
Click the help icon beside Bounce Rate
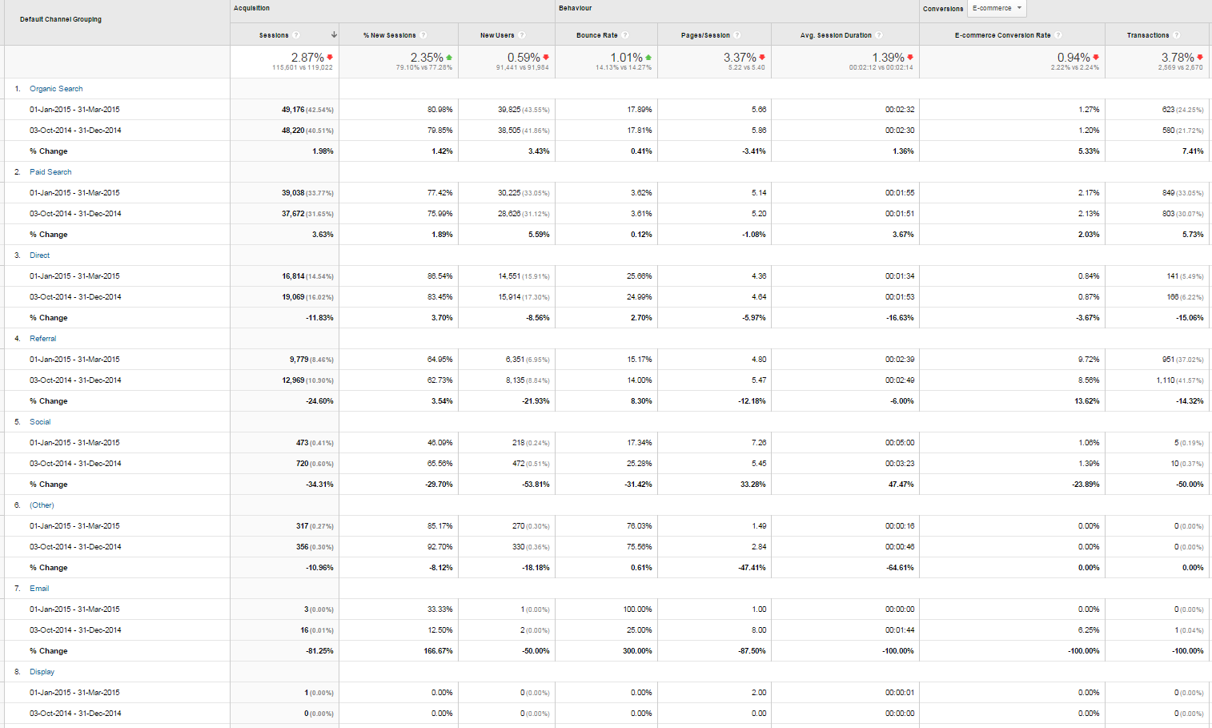point(625,35)
